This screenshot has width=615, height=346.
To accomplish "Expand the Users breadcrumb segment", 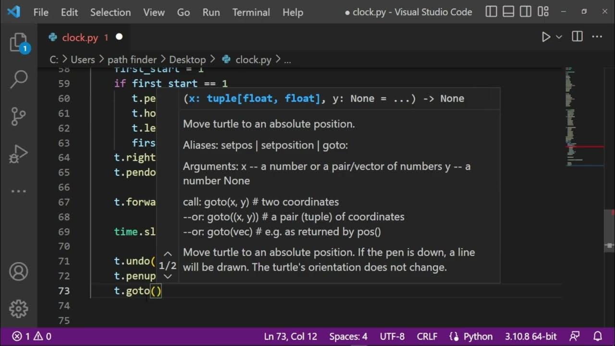I will (83, 60).
